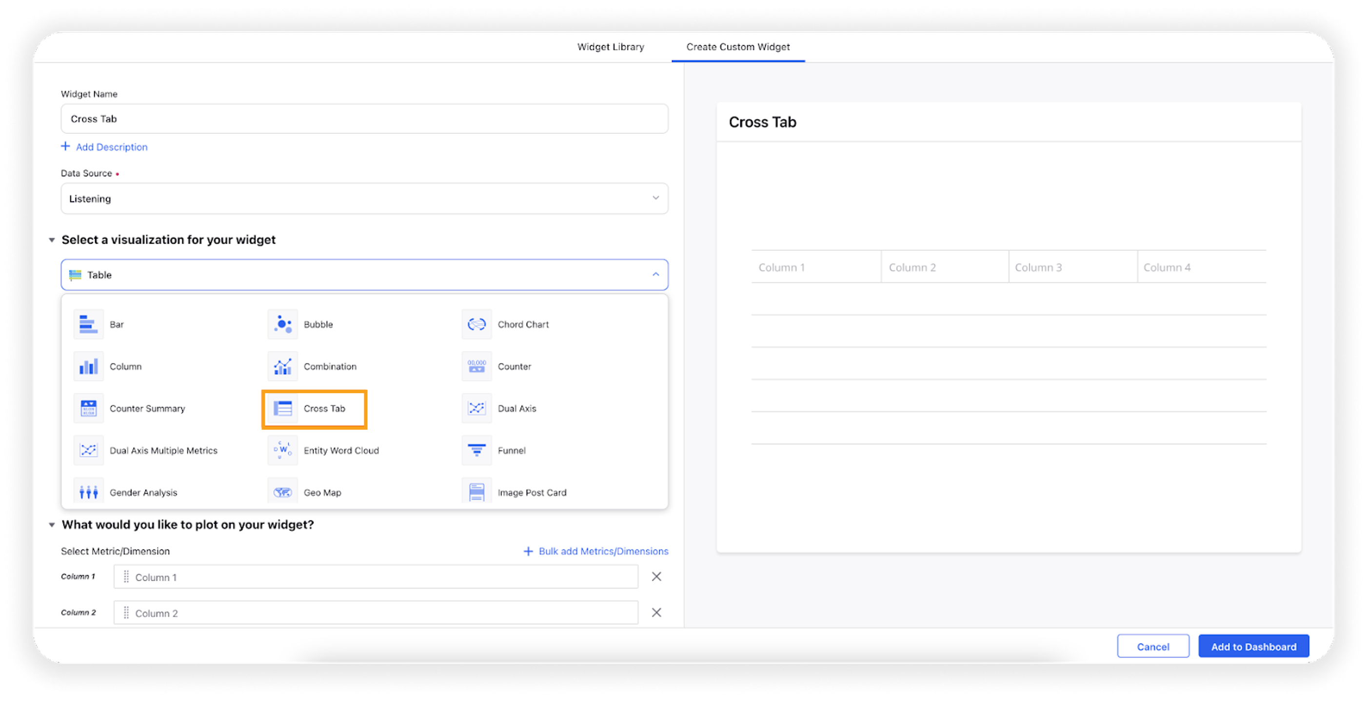Viewport: 1368px width, 701px height.
Task: Open the Data Source Listening dropdown
Action: click(x=364, y=199)
